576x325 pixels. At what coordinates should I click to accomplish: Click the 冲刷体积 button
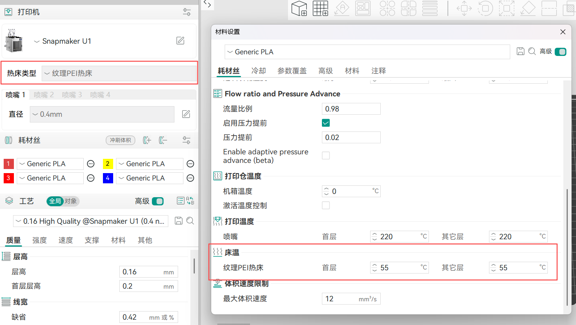(x=120, y=140)
